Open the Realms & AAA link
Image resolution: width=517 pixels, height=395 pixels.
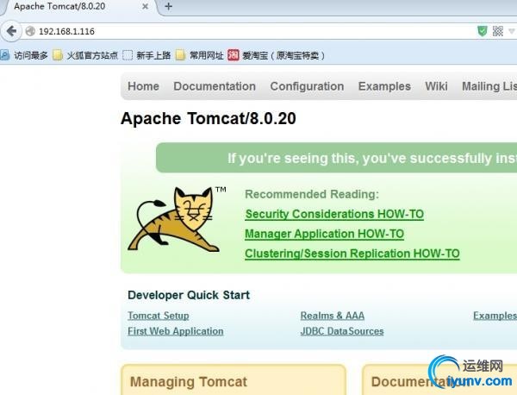pos(333,316)
